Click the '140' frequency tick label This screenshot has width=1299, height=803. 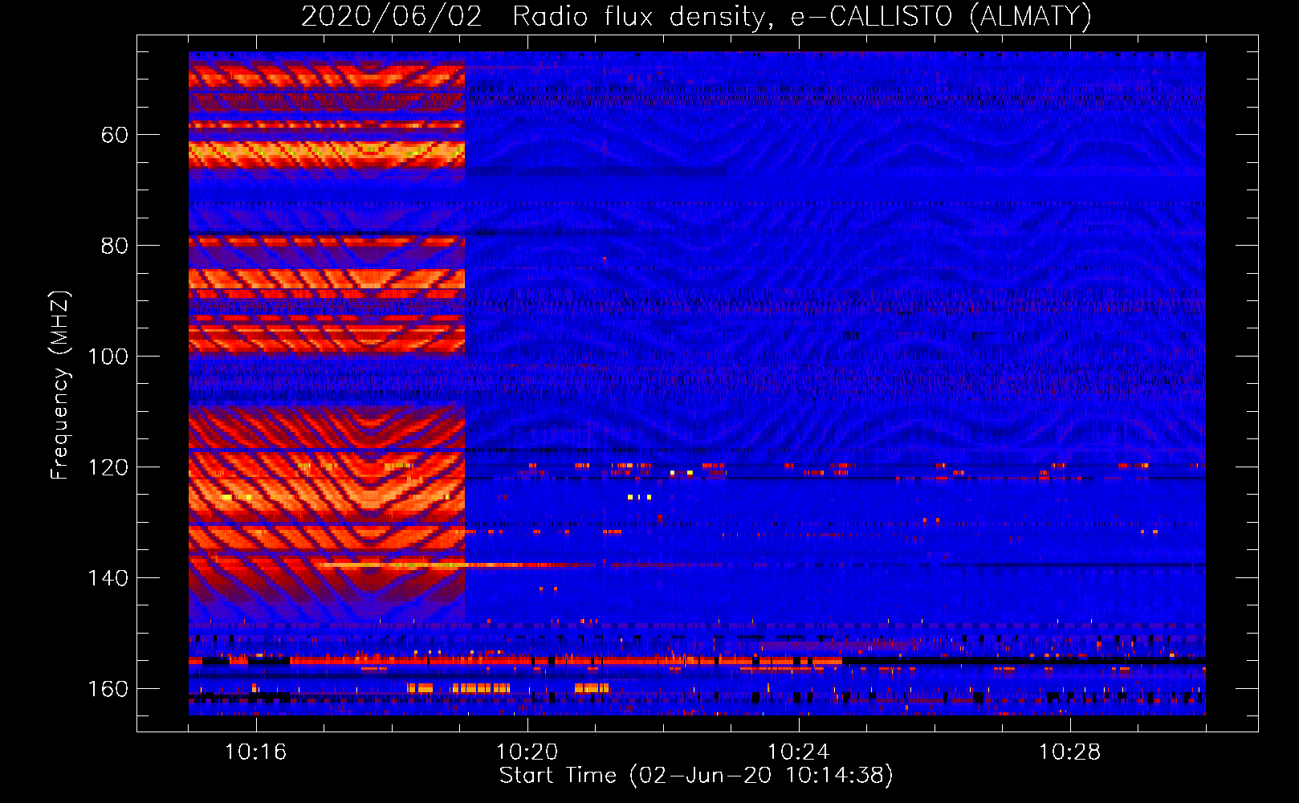click(x=108, y=578)
